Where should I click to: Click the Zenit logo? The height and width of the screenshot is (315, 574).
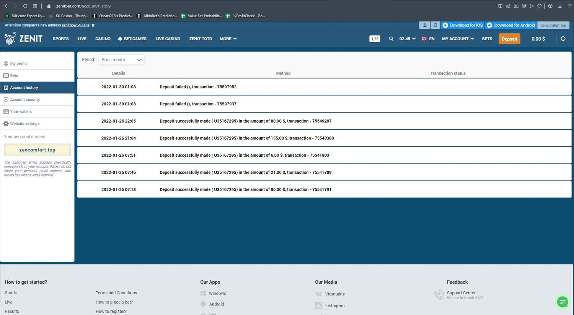point(23,39)
